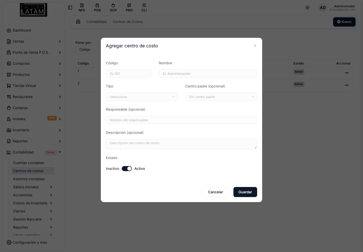Expand the Saldos iniciales submenu
The width and height of the screenshot is (363, 252).
point(51,187)
